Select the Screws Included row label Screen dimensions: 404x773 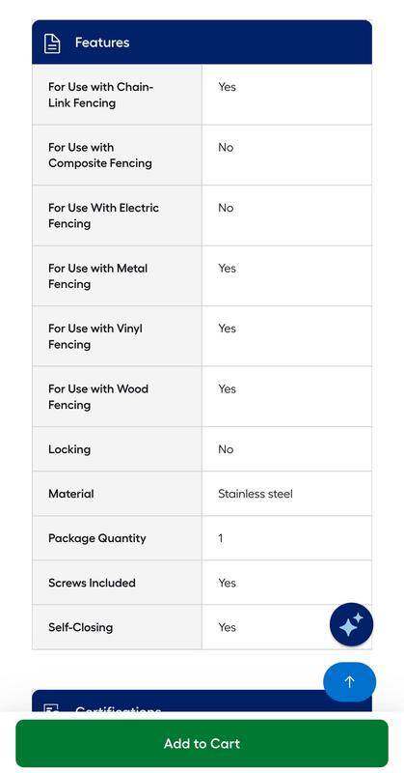point(92,583)
